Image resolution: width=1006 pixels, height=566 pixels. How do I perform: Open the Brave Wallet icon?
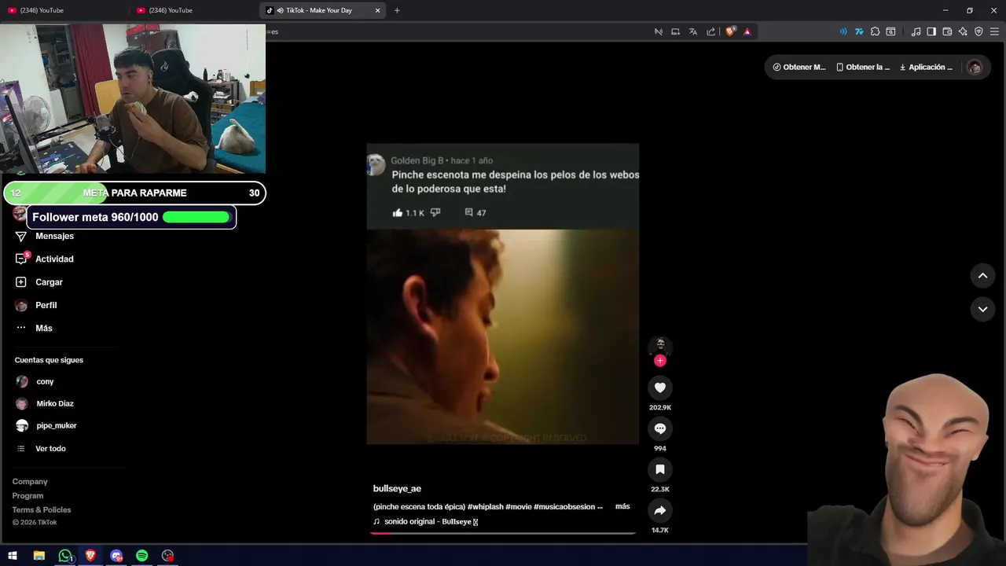point(947,31)
